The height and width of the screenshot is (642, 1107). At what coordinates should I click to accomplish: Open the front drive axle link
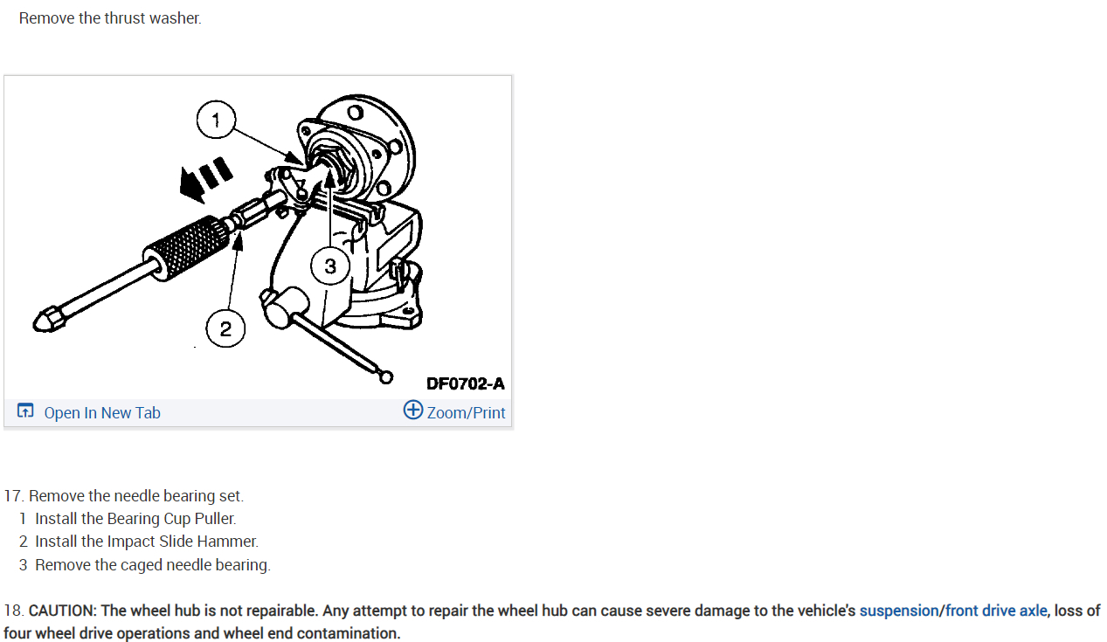[996, 611]
